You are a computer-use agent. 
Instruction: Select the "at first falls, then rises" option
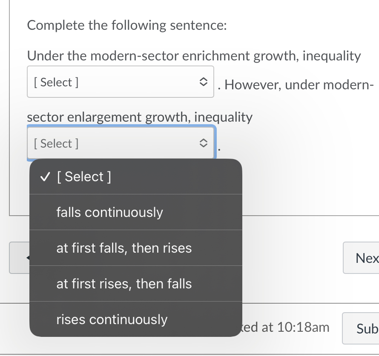pos(124,248)
